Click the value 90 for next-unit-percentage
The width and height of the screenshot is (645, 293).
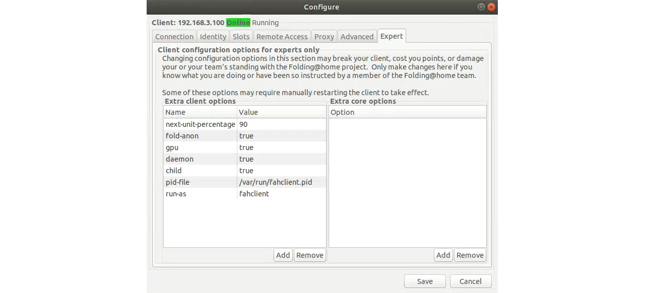tap(243, 124)
